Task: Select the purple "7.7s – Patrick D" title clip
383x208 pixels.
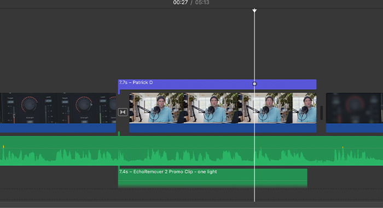Action: click(217, 84)
